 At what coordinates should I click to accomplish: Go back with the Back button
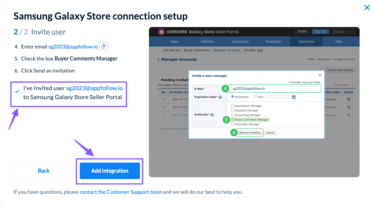pyautogui.click(x=44, y=171)
